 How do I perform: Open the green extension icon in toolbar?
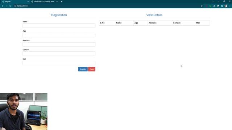pos(210,6)
